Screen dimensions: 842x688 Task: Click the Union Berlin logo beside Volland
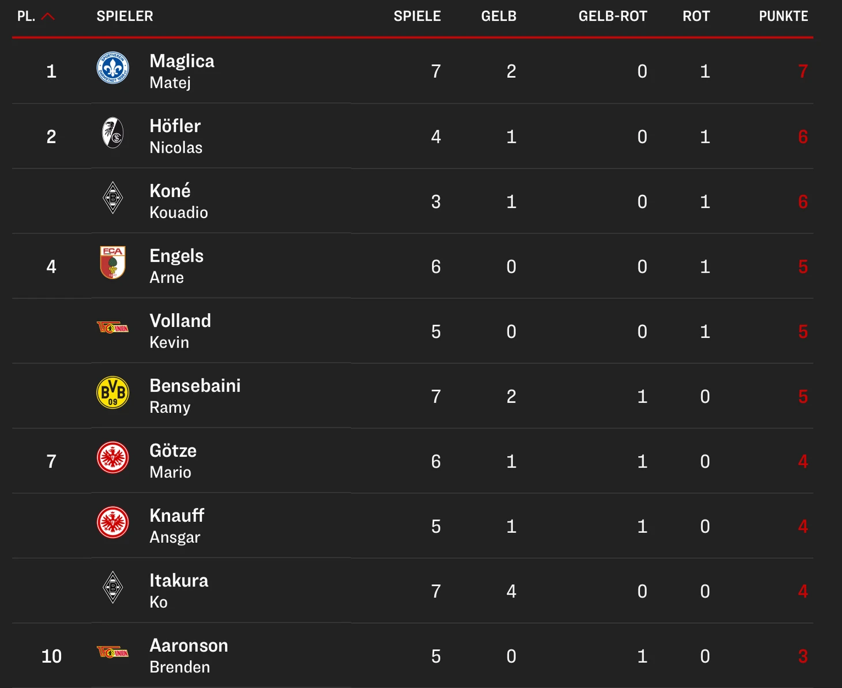click(112, 328)
